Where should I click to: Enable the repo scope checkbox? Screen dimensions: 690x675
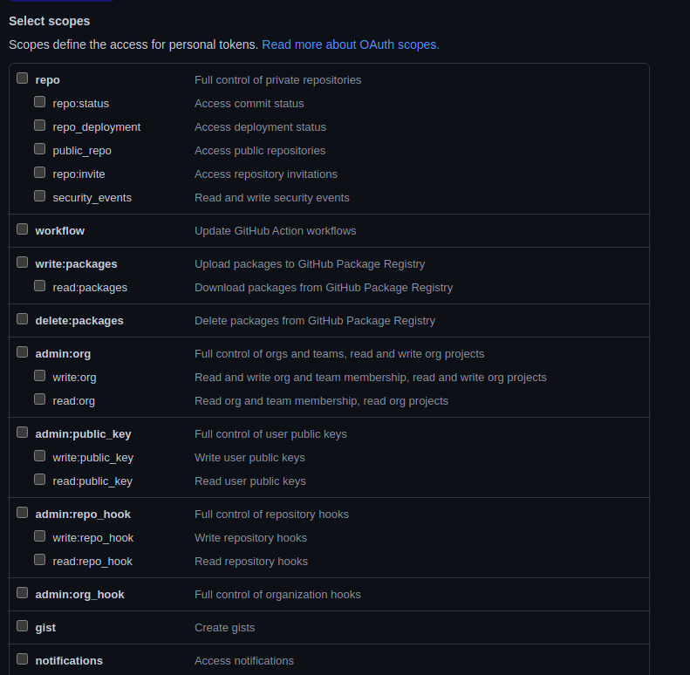click(x=23, y=78)
